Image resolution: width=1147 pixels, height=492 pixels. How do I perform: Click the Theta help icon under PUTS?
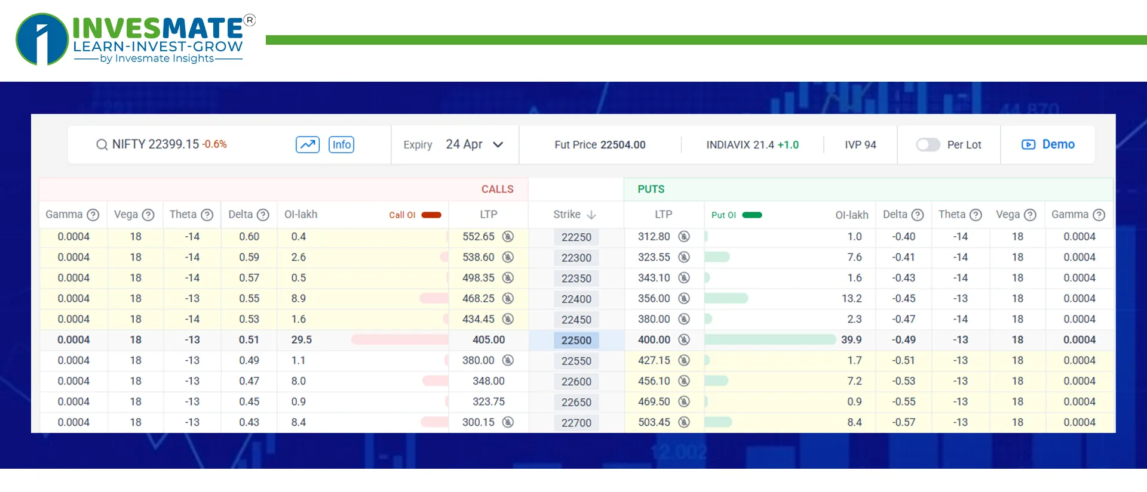click(976, 215)
